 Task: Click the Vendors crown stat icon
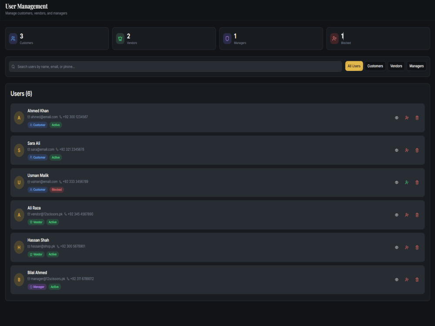point(120,39)
